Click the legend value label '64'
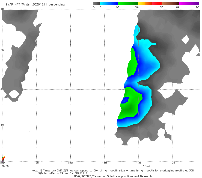The width and height of the screenshot is (202, 178). point(178,7)
